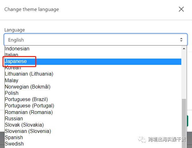Image resolution: width=192 pixels, height=148 pixels.
Task: Pick Lithuanian (Lithuania) language
Action: (93, 74)
